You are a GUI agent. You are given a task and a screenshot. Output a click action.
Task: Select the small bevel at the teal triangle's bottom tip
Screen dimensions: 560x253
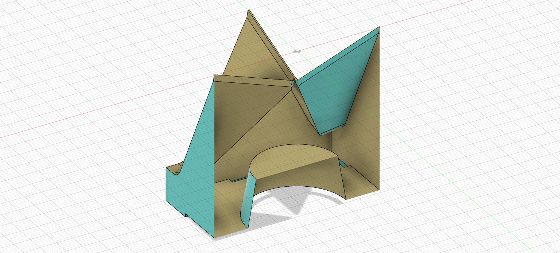point(332,129)
